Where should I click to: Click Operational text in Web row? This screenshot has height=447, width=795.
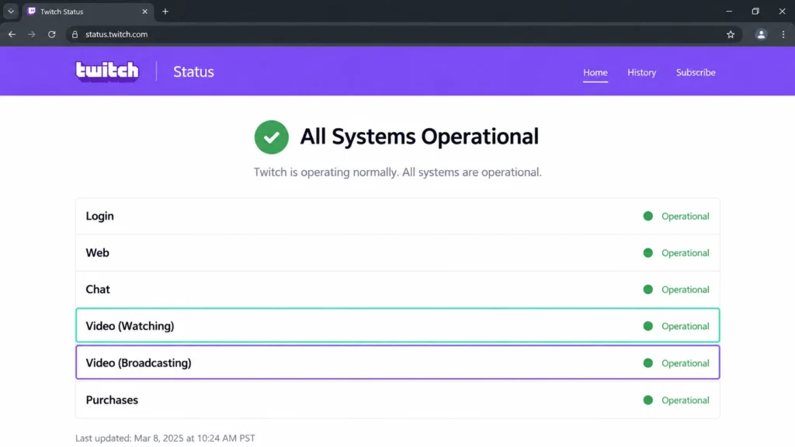click(x=685, y=253)
